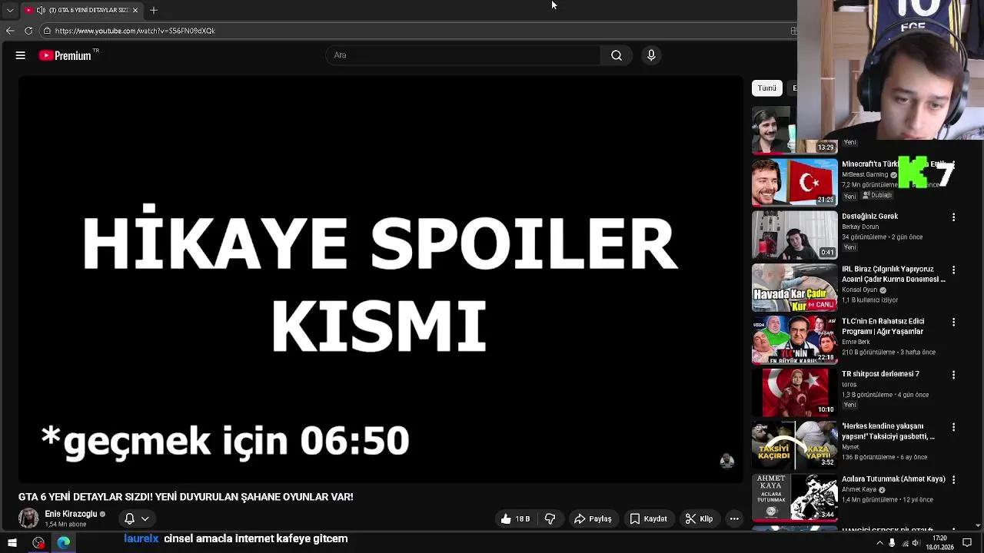Open the taskbar clock and date
Screen dimensions: 984x553
click(x=940, y=543)
